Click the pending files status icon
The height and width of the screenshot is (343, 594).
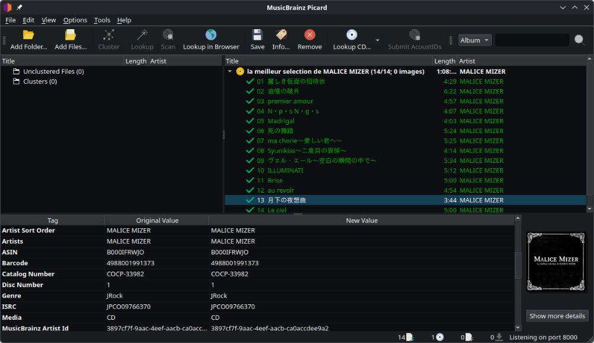click(469, 337)
